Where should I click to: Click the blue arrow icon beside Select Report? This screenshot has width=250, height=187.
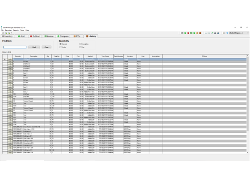point(227,33)
